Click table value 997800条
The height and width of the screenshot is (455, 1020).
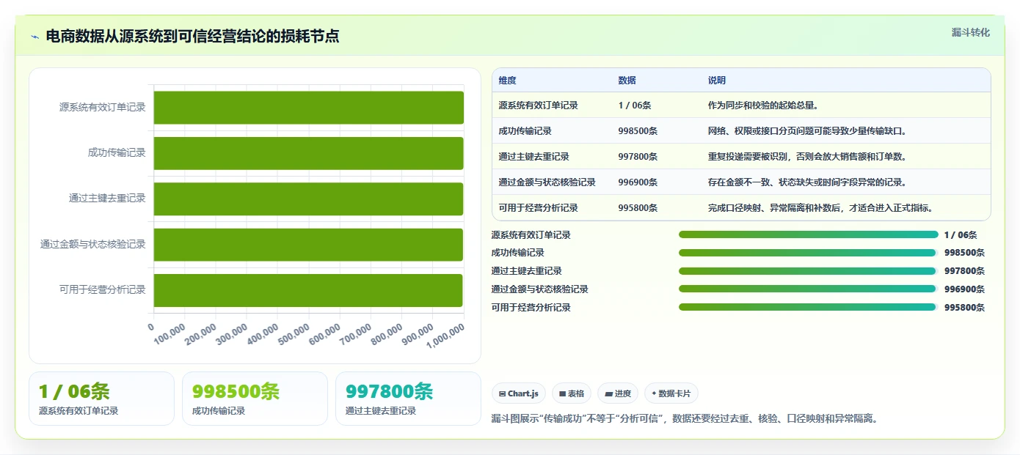click(x=638, y=157)
